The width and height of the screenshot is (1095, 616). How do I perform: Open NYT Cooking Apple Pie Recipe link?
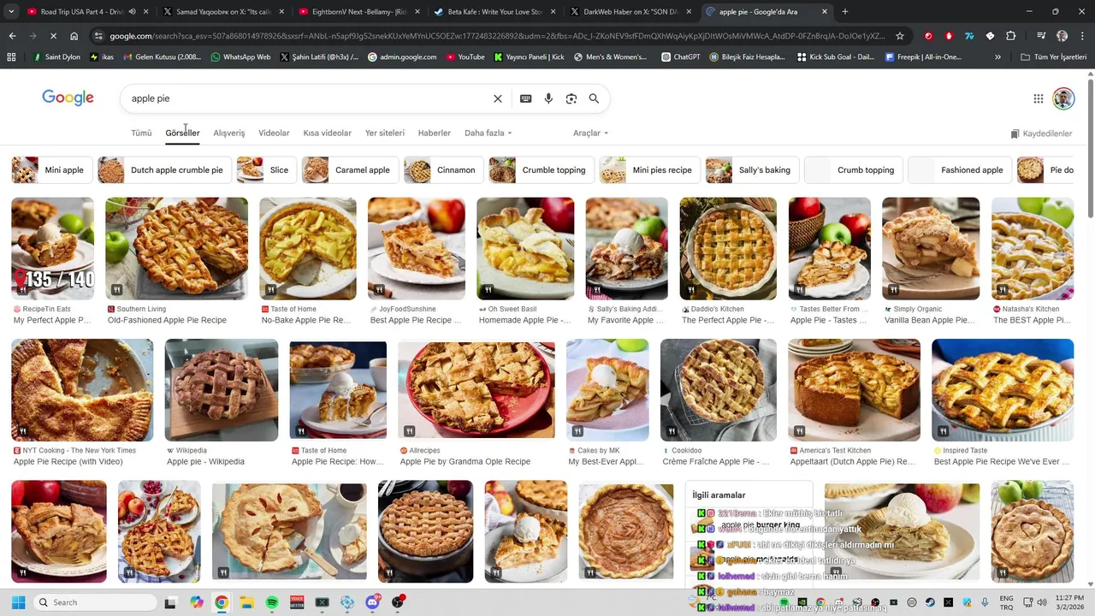[68, 461]
